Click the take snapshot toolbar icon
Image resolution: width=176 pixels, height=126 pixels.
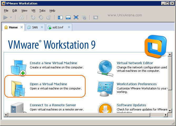(x=33, y=18)
